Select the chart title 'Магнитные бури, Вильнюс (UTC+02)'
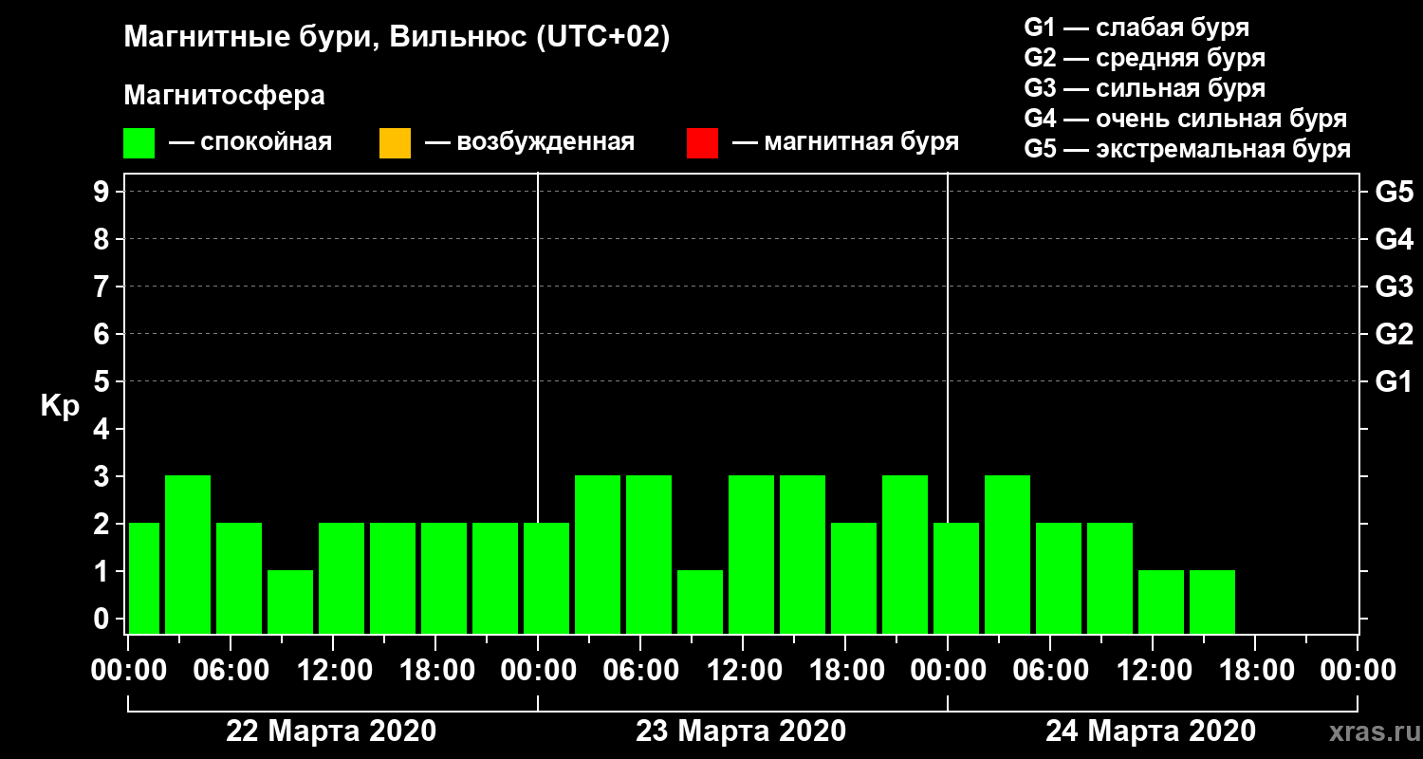Viewport: 1423px width, 759px height. pyautogui.click(x=397, y=38)
